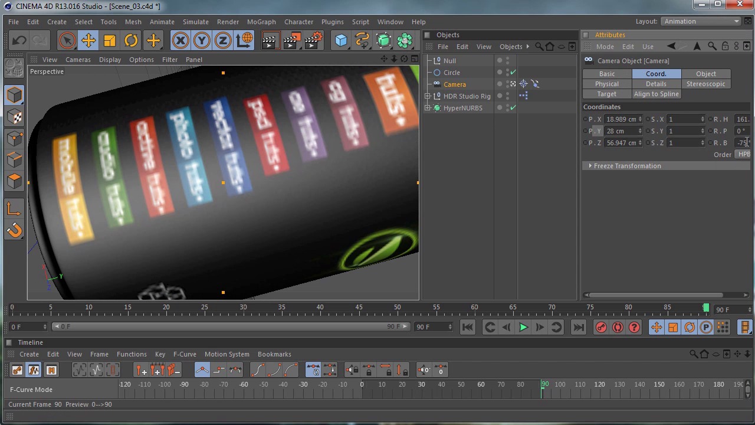Click the Camera's Target tag icon
755x425 pixels.
(524, 84)
